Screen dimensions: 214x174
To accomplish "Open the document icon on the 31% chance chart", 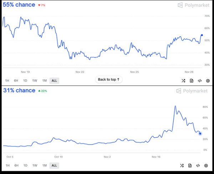I will click(x=190, y=165).
